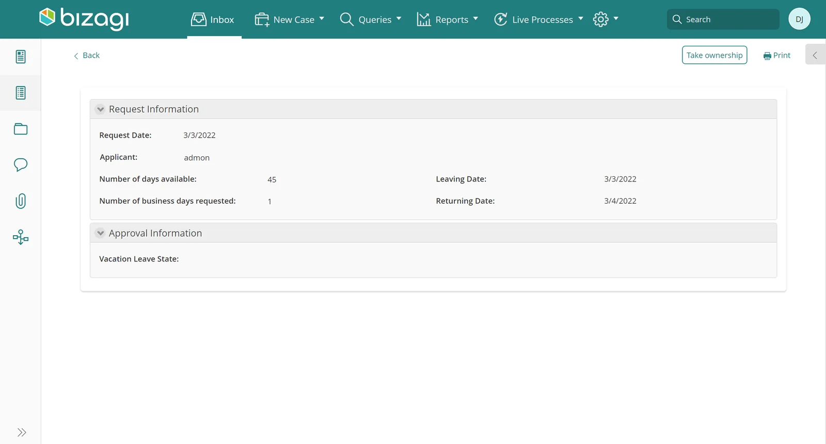
Task: Click into the Search field
Action: tap(723, 19)
